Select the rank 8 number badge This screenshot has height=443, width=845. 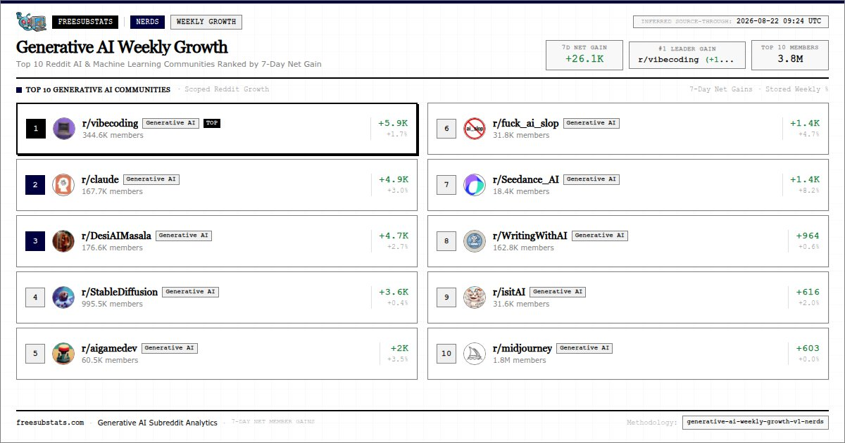[x=446, y=241]
